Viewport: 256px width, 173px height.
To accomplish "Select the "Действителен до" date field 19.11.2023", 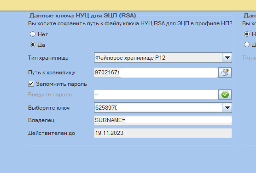I will [163, 133].
